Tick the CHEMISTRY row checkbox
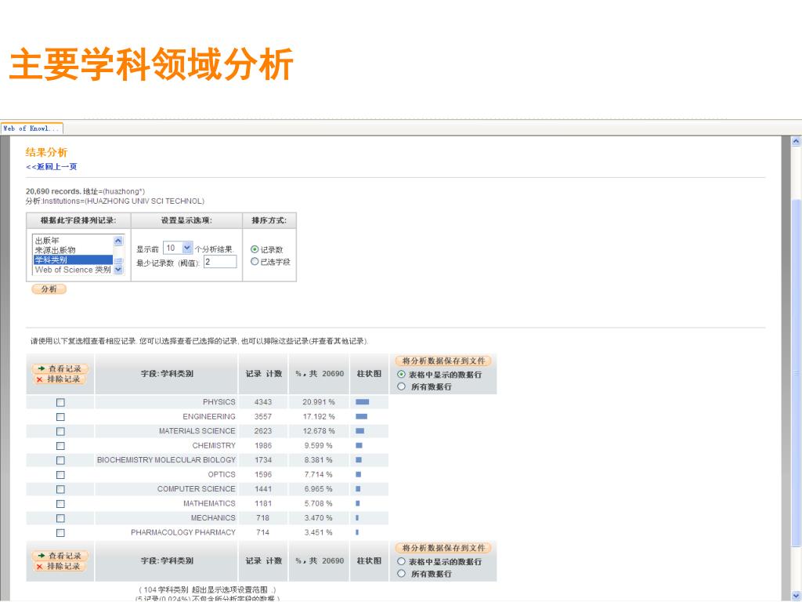 (x=60, y=446)
